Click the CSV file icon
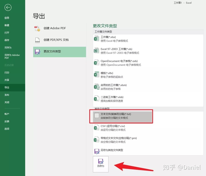 pos(97,128)
